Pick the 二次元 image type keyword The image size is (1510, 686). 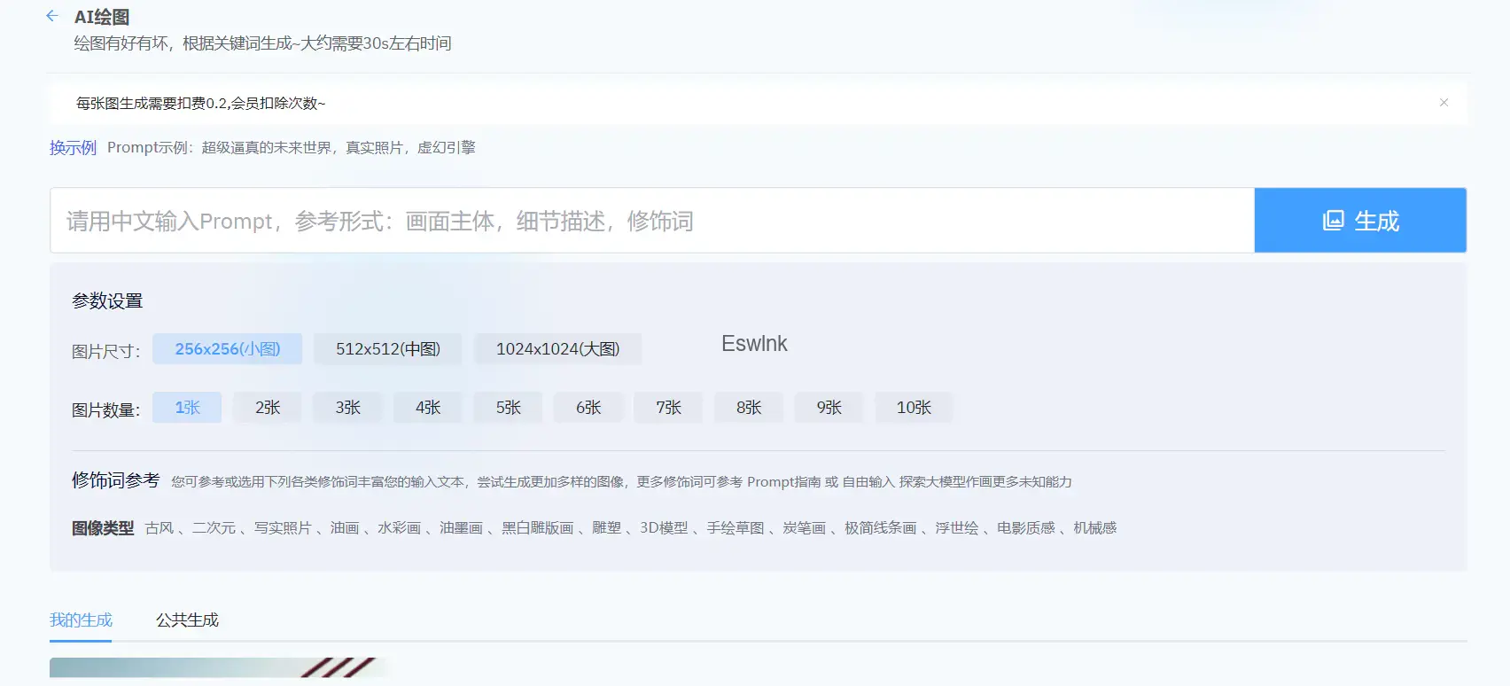coord(214,528)
